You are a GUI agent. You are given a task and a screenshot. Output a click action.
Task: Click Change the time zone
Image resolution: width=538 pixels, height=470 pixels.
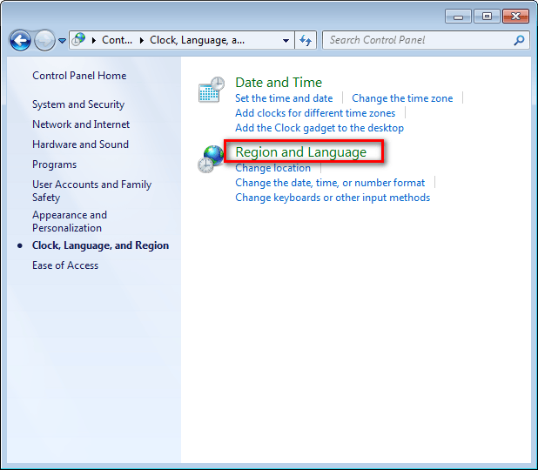[x=402, y=98]
